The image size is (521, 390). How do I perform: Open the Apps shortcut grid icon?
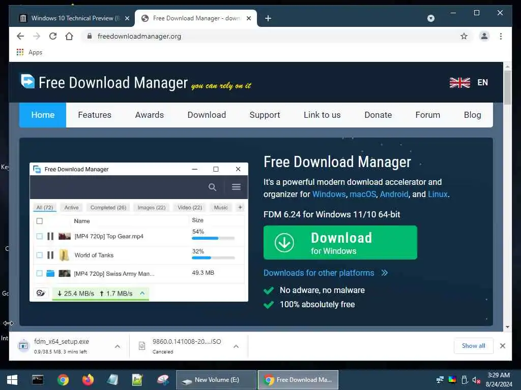(x=20, y=52)
